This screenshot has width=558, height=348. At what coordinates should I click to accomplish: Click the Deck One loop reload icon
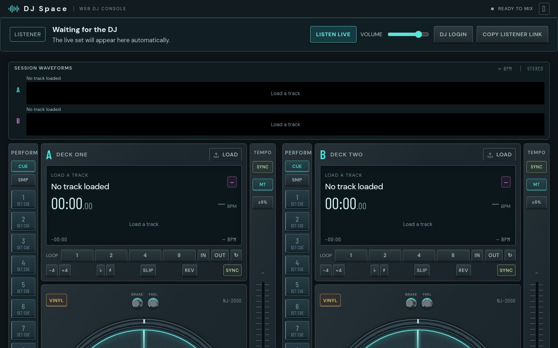(236, 255)
